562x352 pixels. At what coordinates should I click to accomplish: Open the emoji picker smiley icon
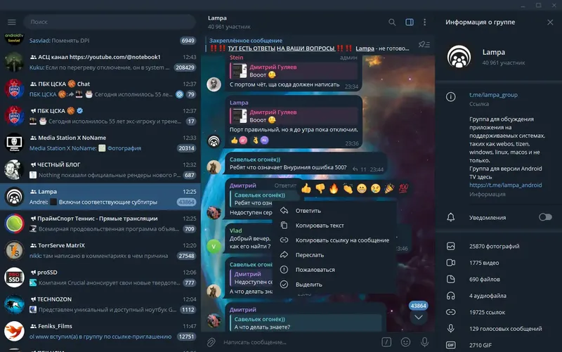coord(405,342)
